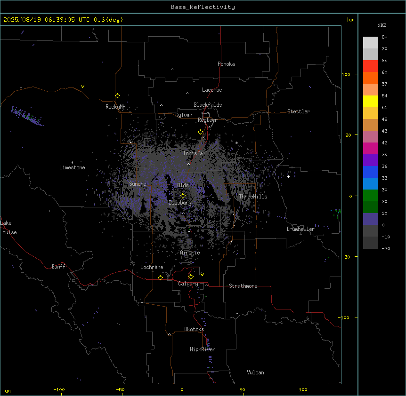Select the Okotoks town label
The height and width of the screenshot is (396, 406).
[x=194, y=329]
